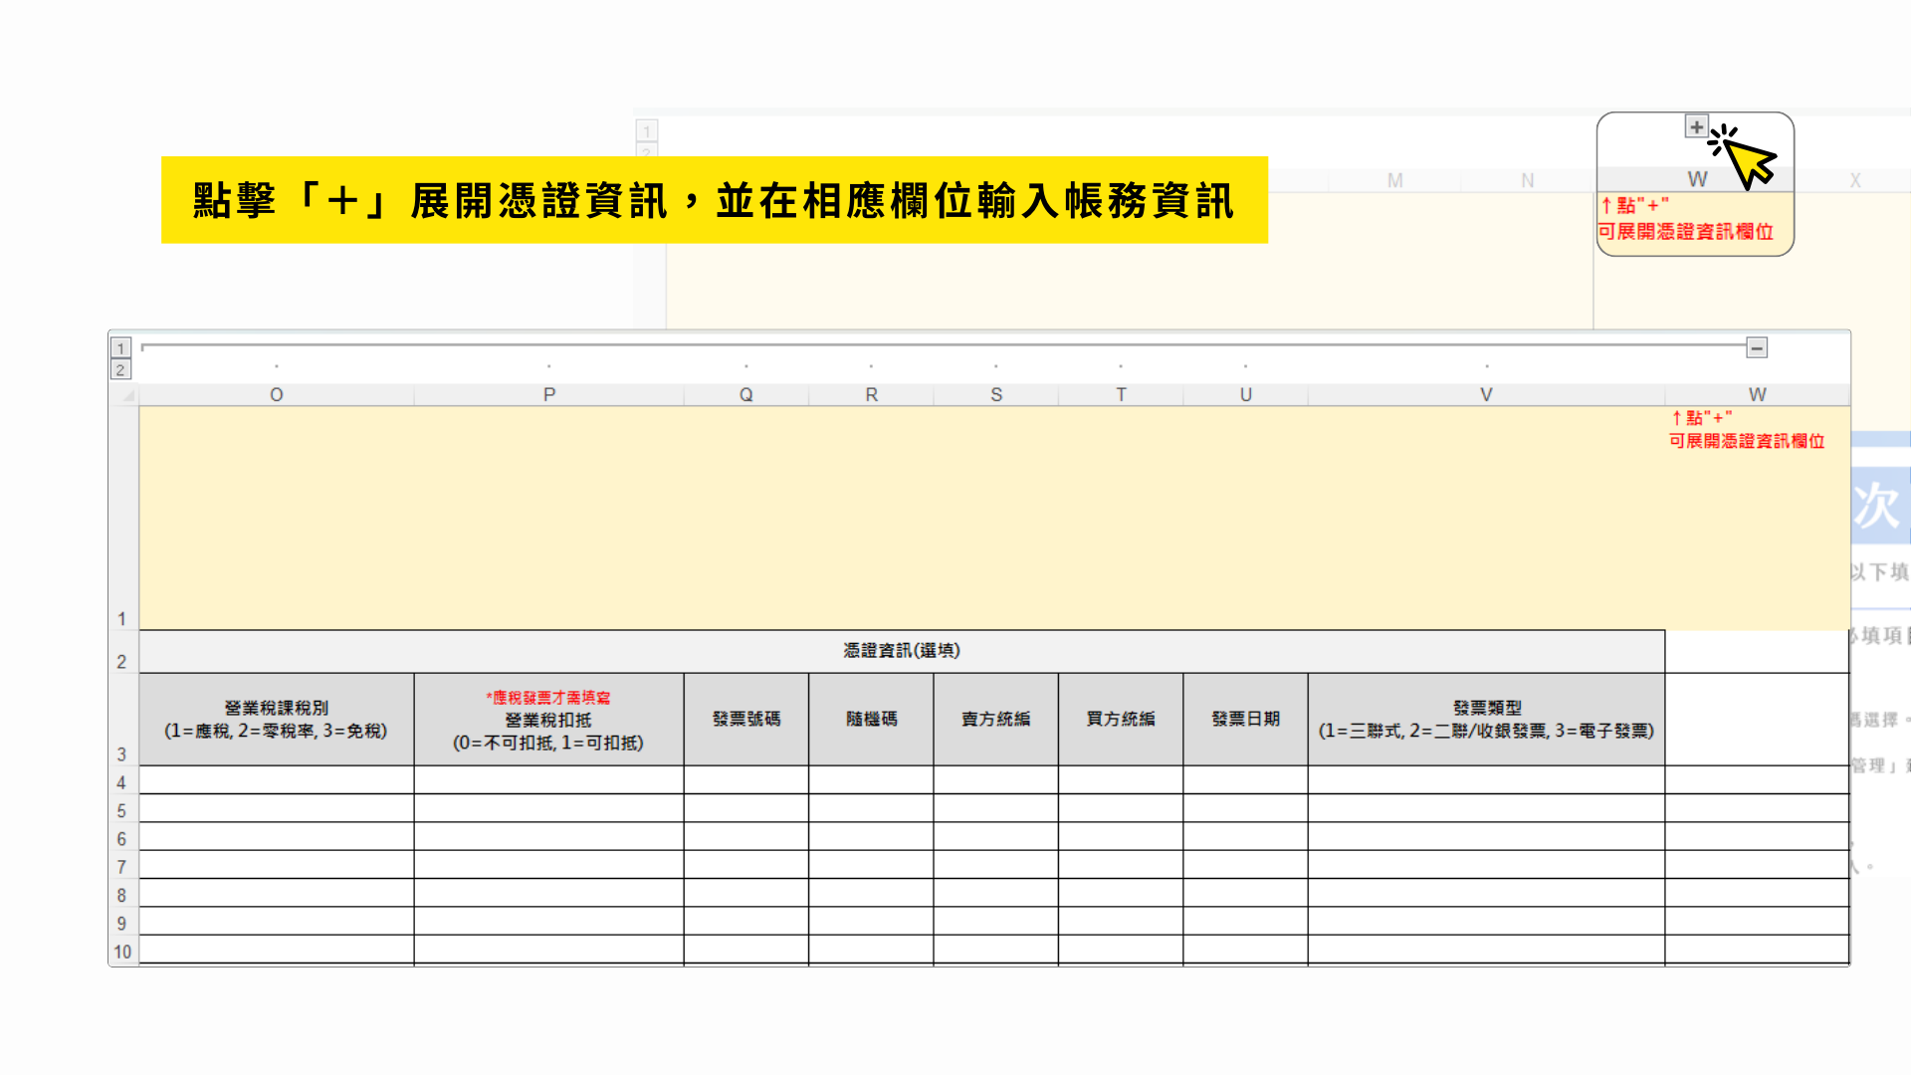Select column O header
The height and width of the screenshot is (1075, 1911).
point(277,395)
